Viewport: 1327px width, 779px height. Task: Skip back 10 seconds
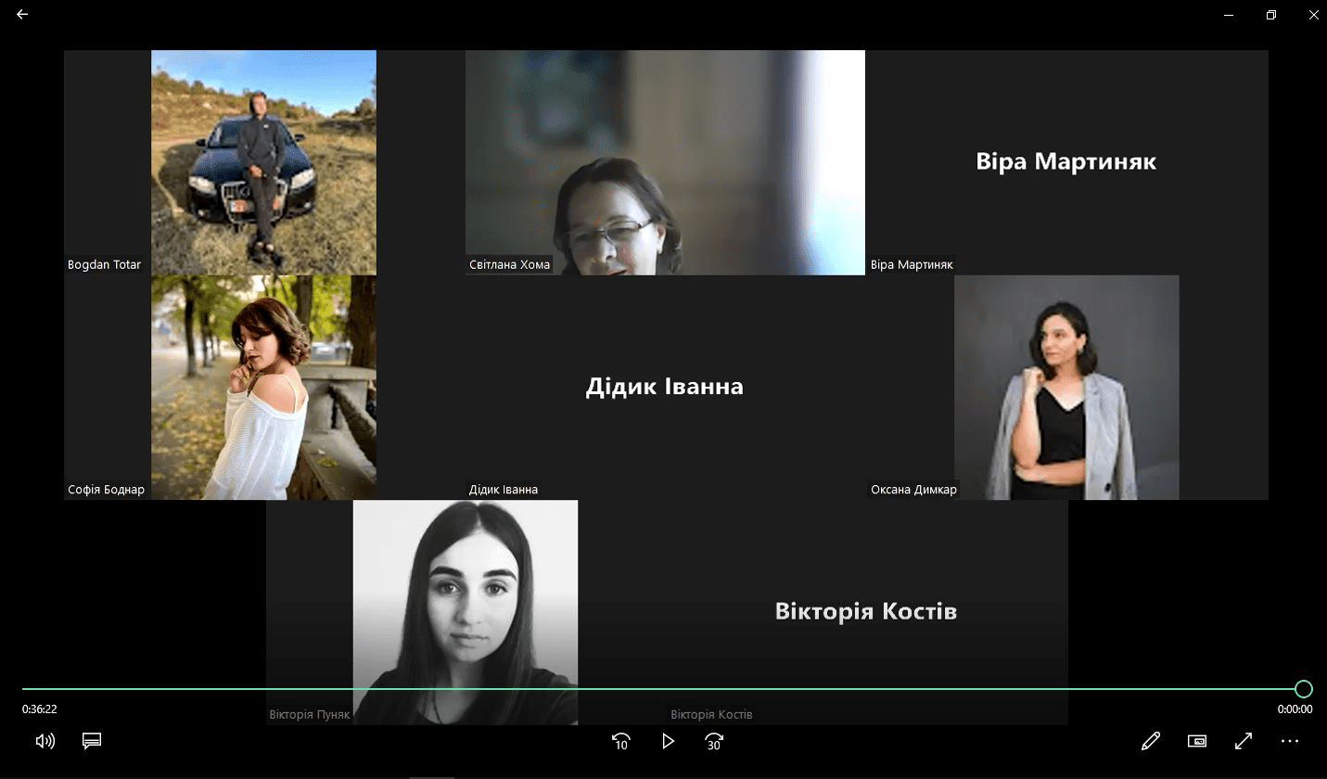621,741
